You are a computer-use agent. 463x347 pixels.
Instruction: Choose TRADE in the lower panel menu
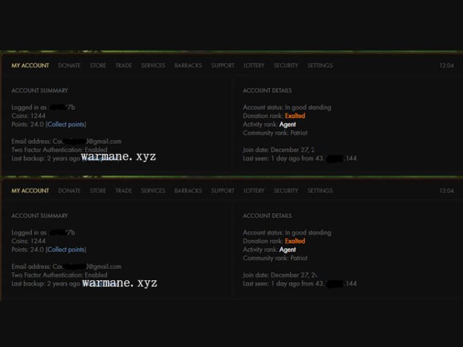[124, 190]
